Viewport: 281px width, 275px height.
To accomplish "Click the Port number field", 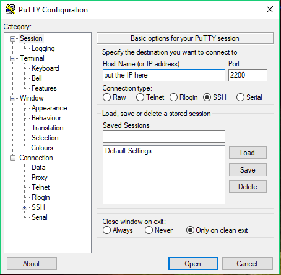I will 248,75.
